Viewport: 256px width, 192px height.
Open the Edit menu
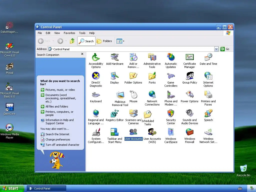[48, 33]
